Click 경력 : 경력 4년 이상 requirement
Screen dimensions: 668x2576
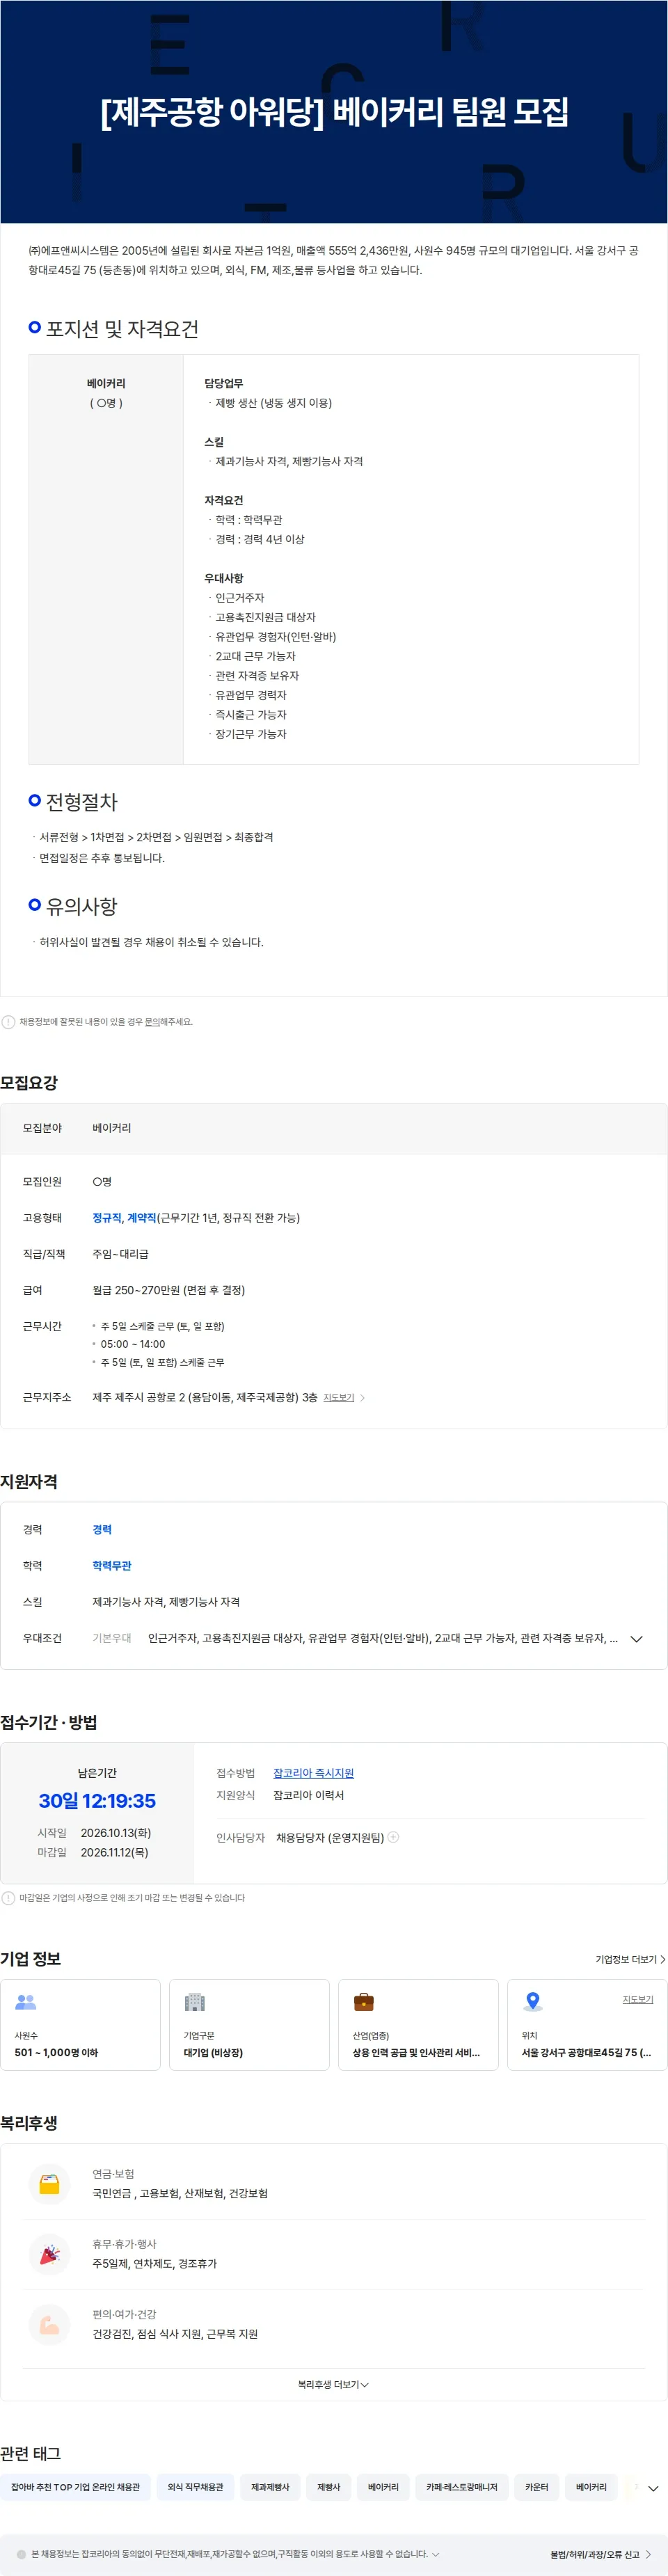click(x=260, y=539)
